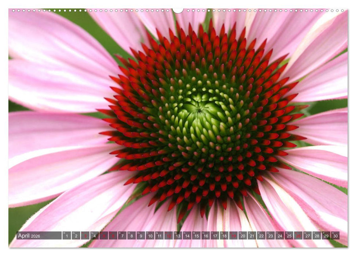Click the calendar hanger notch at top
Screen dimensions: 356x256
pyautogui.click(x=178, y=11)
